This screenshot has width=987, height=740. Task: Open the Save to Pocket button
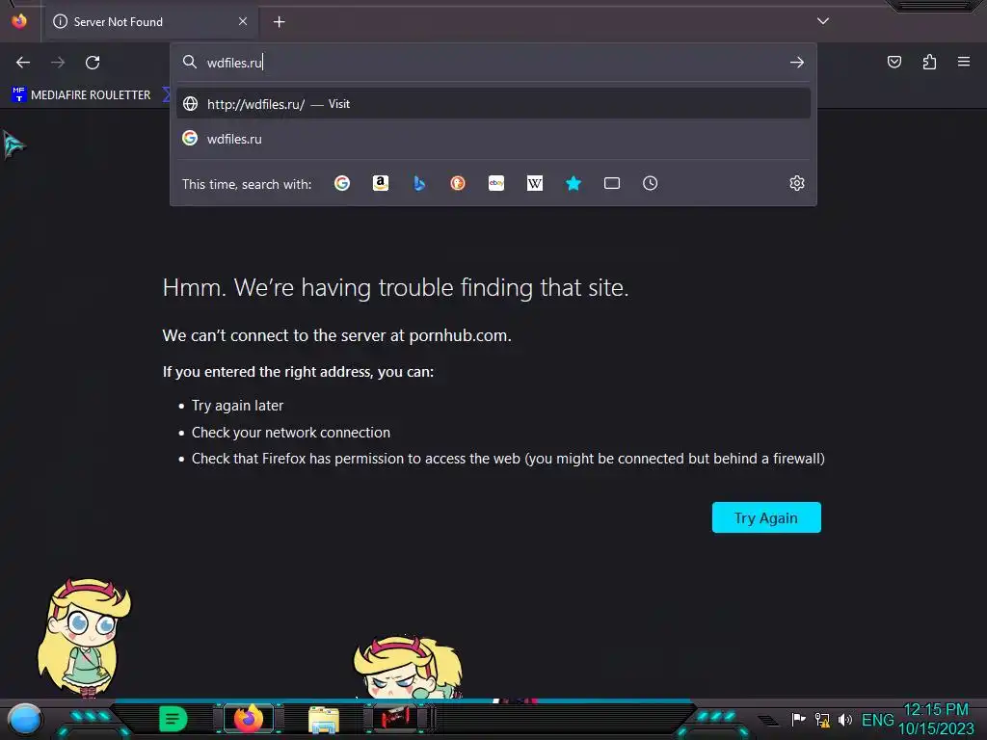[x=894, y=62]
